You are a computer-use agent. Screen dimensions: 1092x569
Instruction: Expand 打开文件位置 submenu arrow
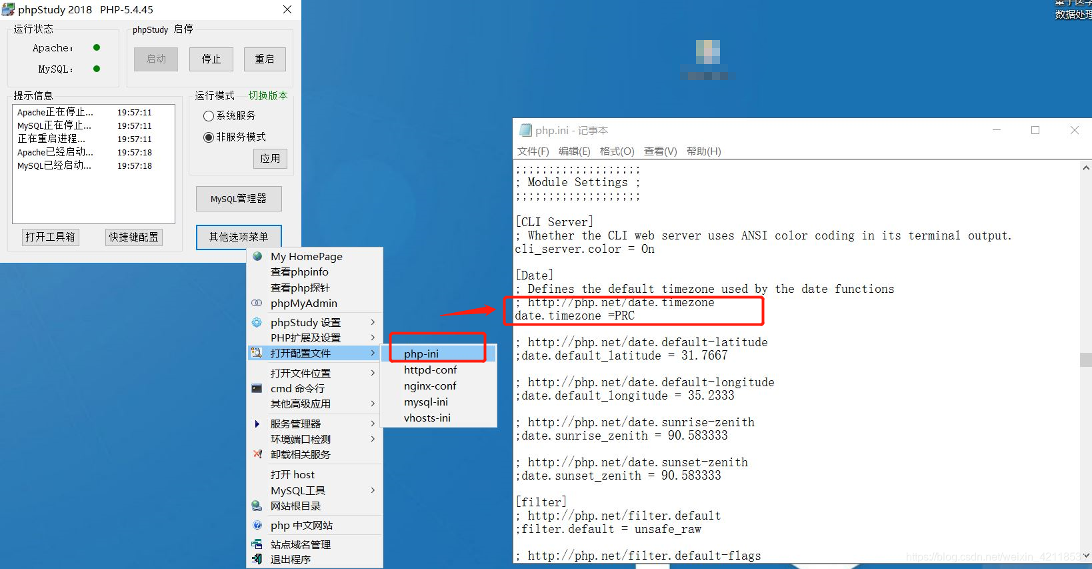coord(373,373)
